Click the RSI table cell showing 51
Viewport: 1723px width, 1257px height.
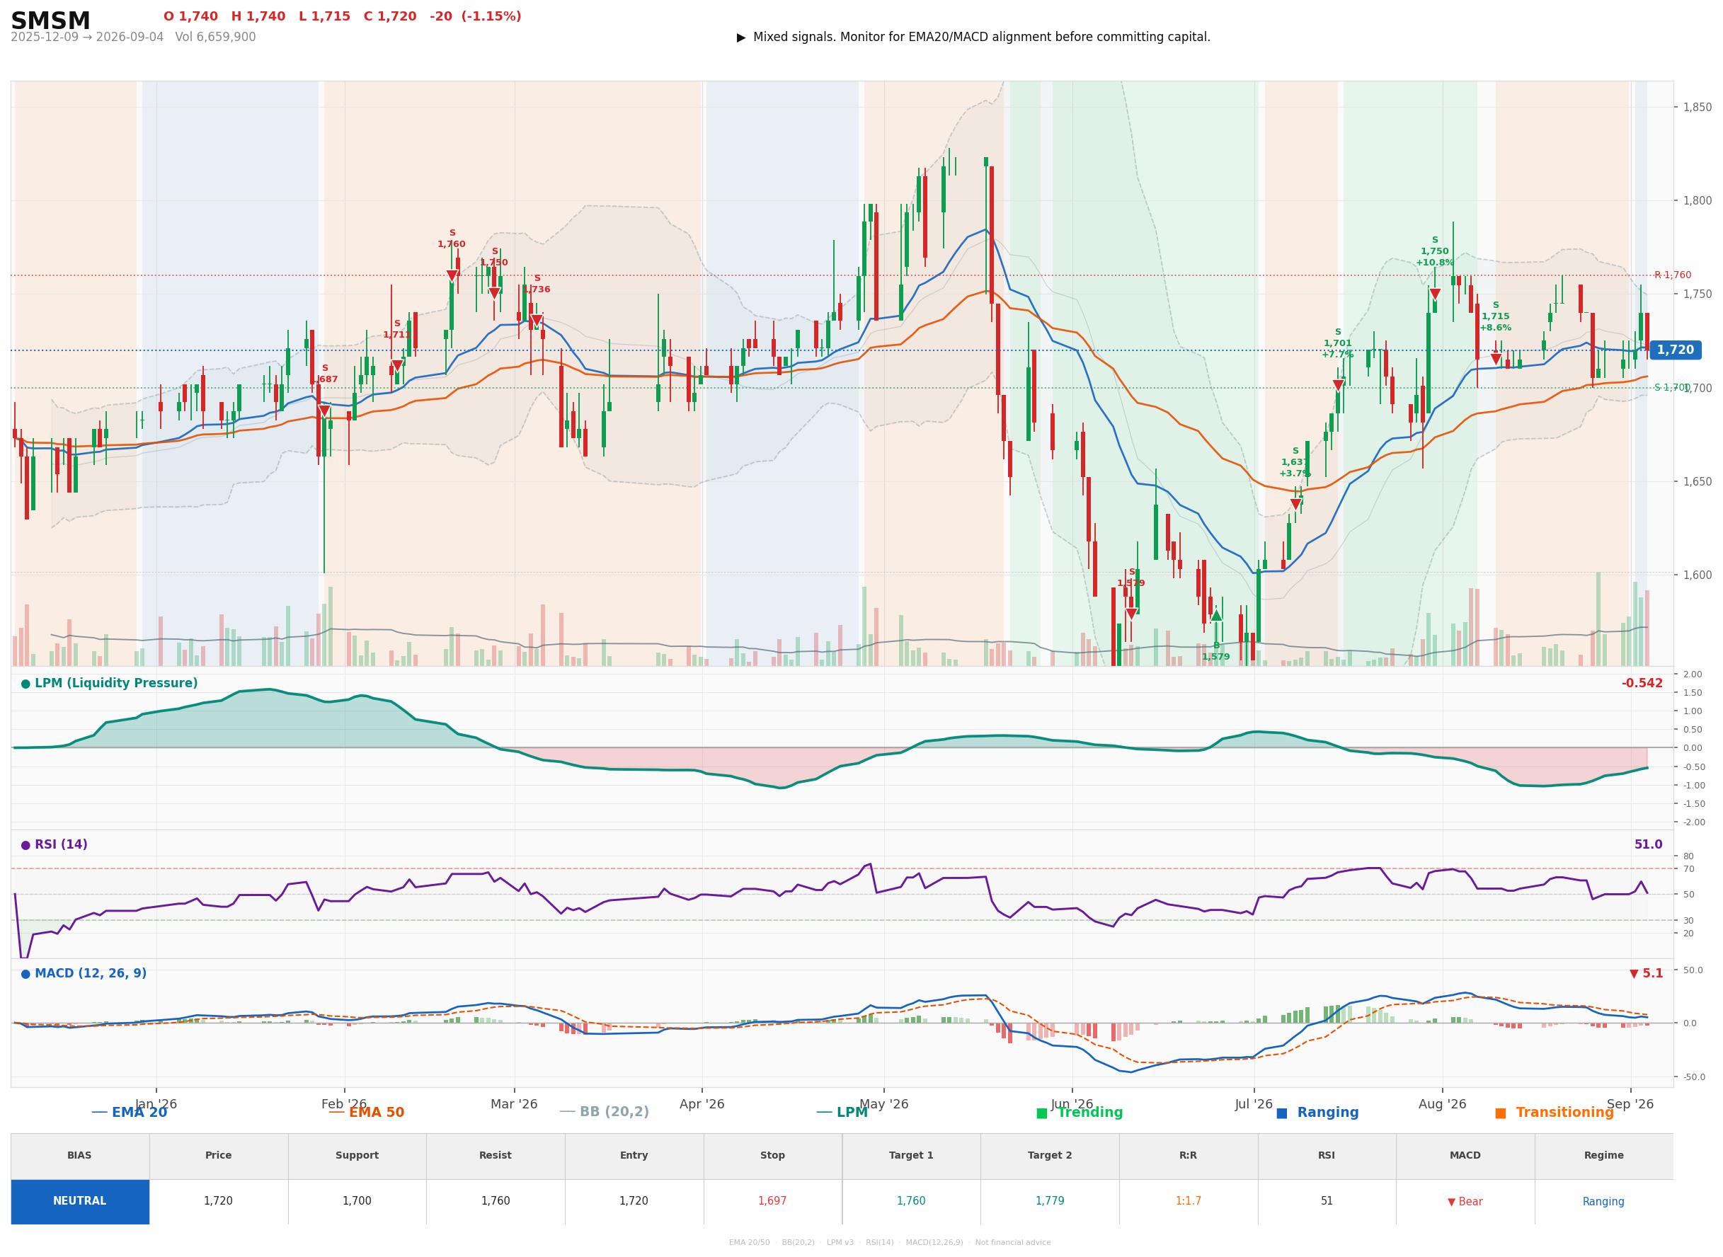point(1327,1202)
